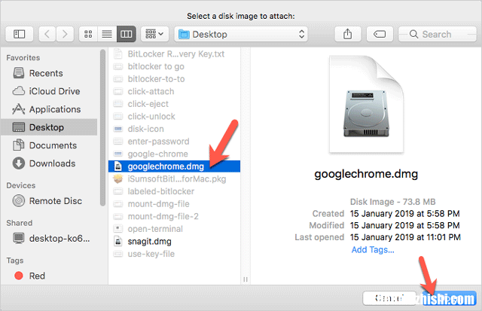Toggle the sidebar visibility button

click(19, 34)
